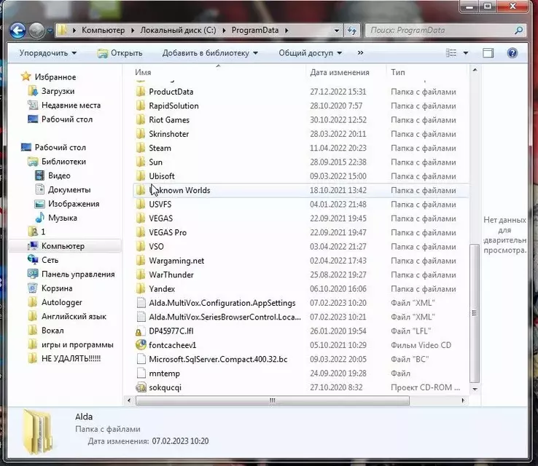Select the DP45977C.lfl locked file icon

(x=139, y=331)
